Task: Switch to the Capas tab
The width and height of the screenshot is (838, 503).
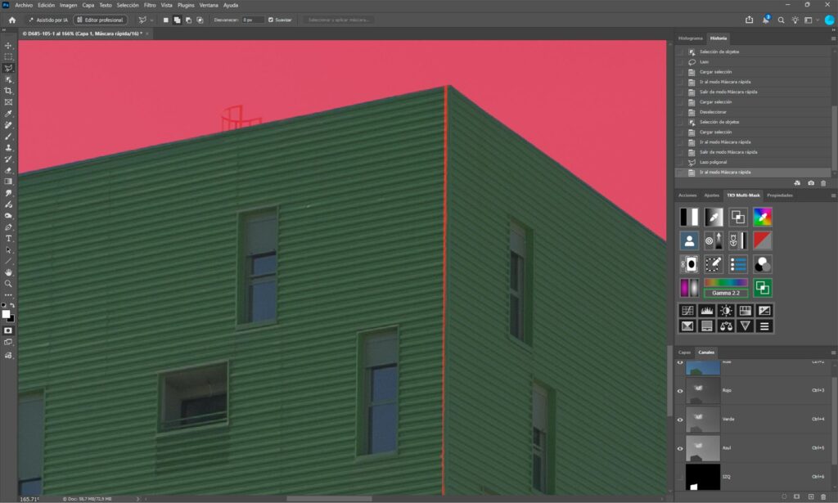Action: [685, 353]
